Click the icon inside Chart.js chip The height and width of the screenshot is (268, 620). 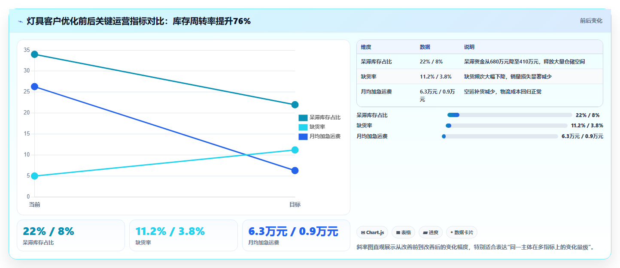pos(363,232)
